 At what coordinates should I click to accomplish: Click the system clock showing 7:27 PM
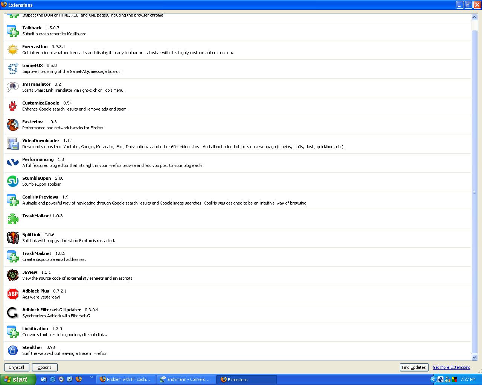pos(468,379)
